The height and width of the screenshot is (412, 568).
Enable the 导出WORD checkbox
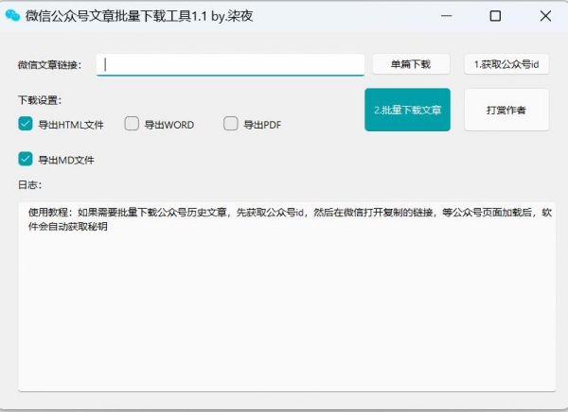[x=132, y=124]
